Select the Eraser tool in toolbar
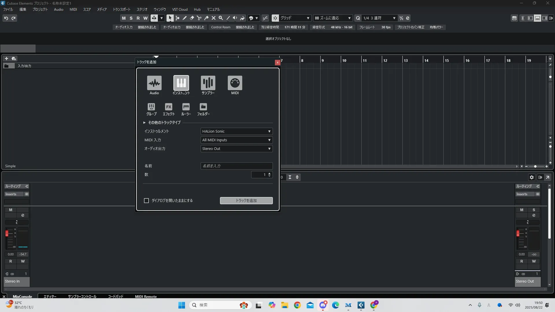Screen dimensions: 555x312 (192, 18)
